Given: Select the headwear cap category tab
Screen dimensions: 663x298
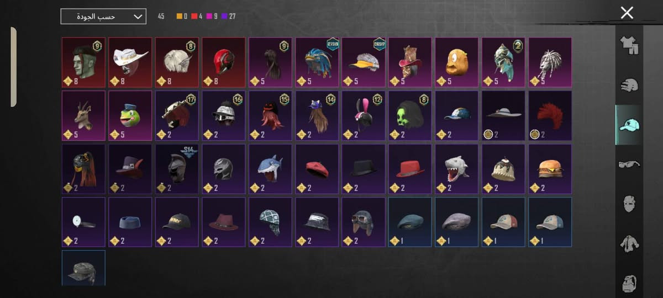Looking at the screenshot, I should click(x=629, y=125).
